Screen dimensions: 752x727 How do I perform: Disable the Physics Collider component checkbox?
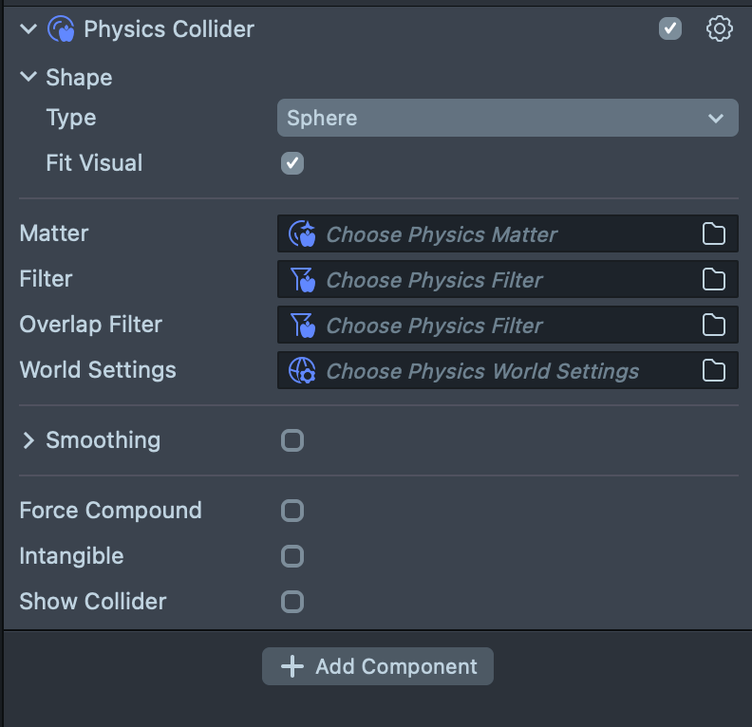670,29
